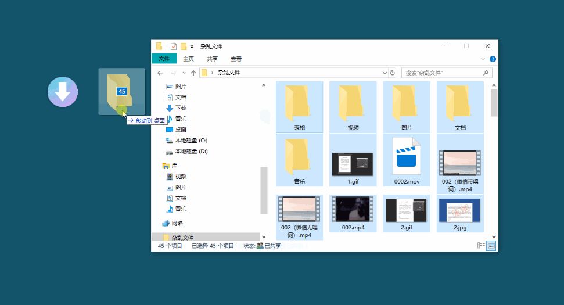Open the recent locations dropdown arrow
Viewport: 564px width, 305px height.
[184, 73]
